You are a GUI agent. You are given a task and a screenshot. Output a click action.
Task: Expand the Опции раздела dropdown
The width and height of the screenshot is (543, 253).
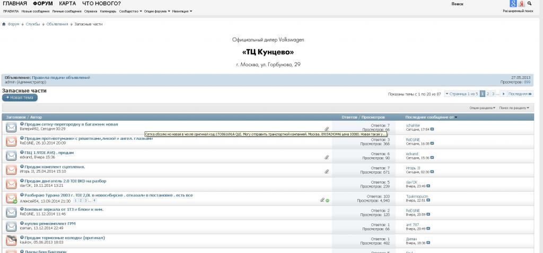483,108
